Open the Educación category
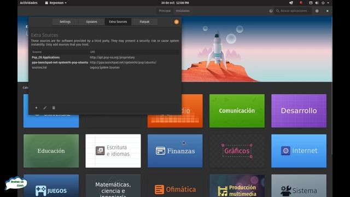Screen dimensions: 350x197 (51, 151)
